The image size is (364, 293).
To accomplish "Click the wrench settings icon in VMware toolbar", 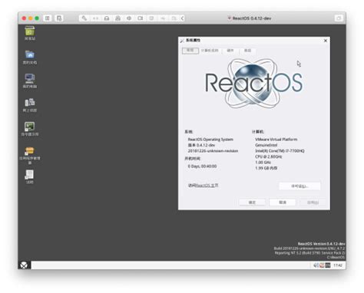I will click(84, 18).
